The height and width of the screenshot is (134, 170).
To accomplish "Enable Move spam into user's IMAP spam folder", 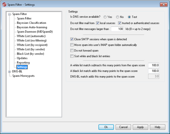I will [x=72, y=45].
